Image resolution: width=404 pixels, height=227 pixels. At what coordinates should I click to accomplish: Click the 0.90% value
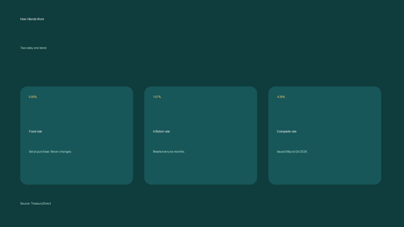[33, 97]
